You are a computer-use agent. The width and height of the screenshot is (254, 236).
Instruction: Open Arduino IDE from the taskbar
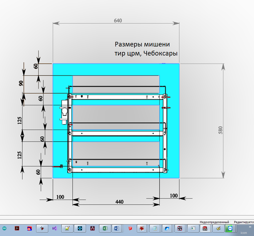(x=4, y=228)
